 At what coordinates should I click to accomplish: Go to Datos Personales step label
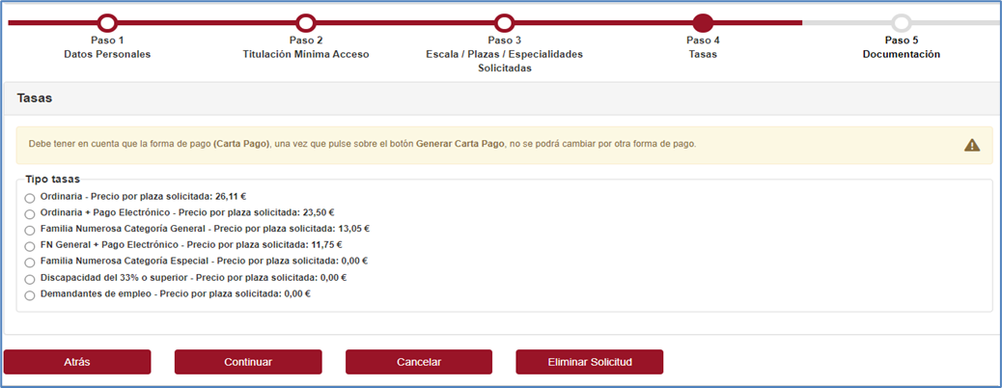coord(107,54)
